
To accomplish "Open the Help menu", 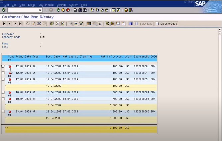I will tap(84, 5).
